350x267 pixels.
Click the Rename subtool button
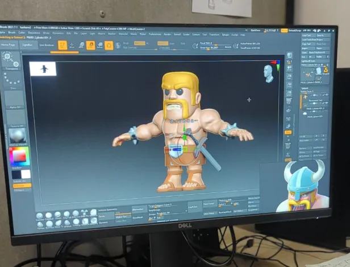point(306,148)
